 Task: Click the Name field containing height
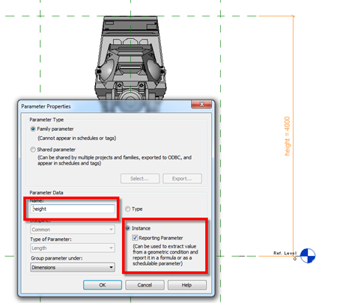(x=73, y=209)
